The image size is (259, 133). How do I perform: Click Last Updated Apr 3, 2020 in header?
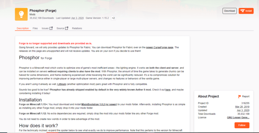click(x=70, y=18)
